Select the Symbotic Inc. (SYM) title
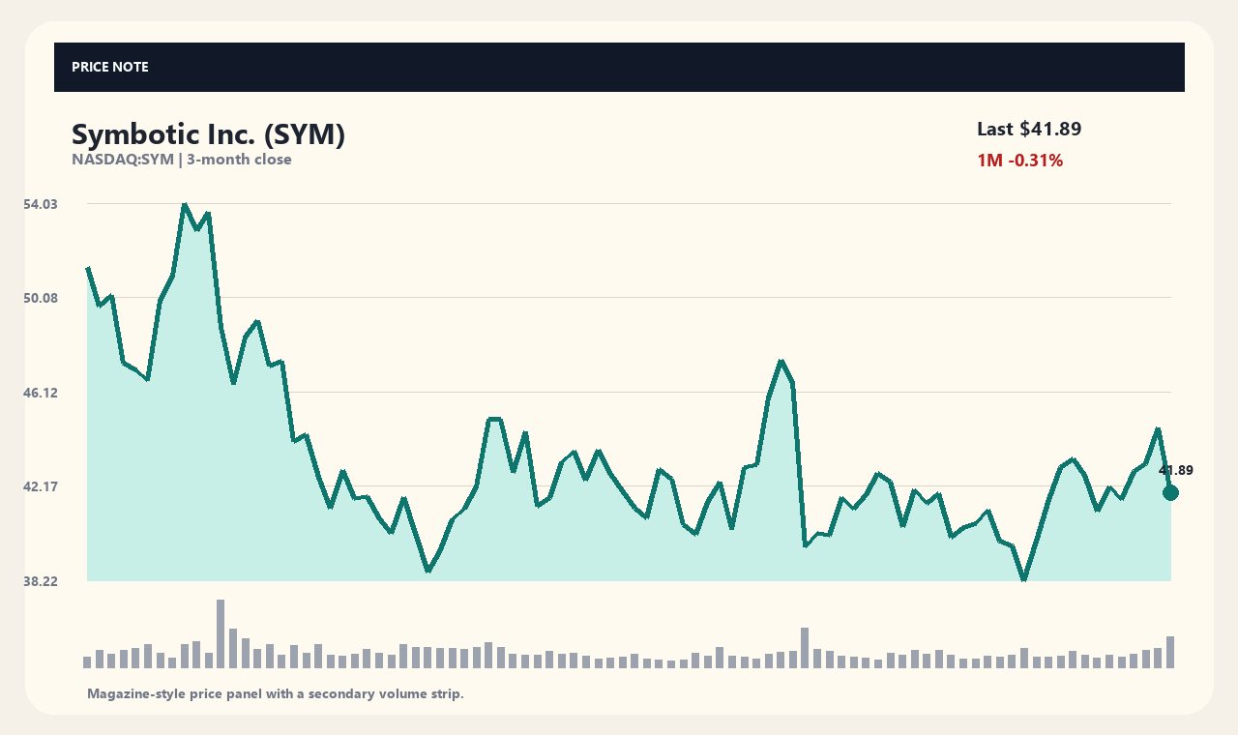The height and width of the screenshot is (735, 1238). click(208, 134)
